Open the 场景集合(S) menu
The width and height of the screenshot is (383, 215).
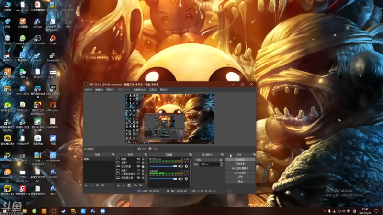coord(139,90)
